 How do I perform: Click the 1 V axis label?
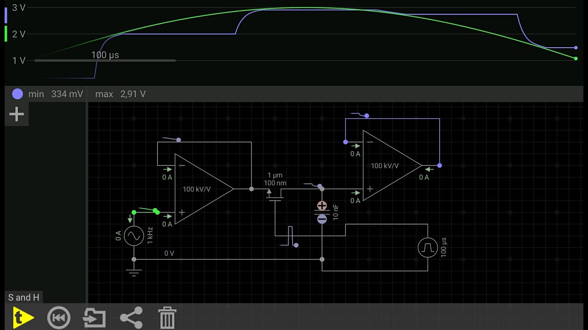point(19,60)
